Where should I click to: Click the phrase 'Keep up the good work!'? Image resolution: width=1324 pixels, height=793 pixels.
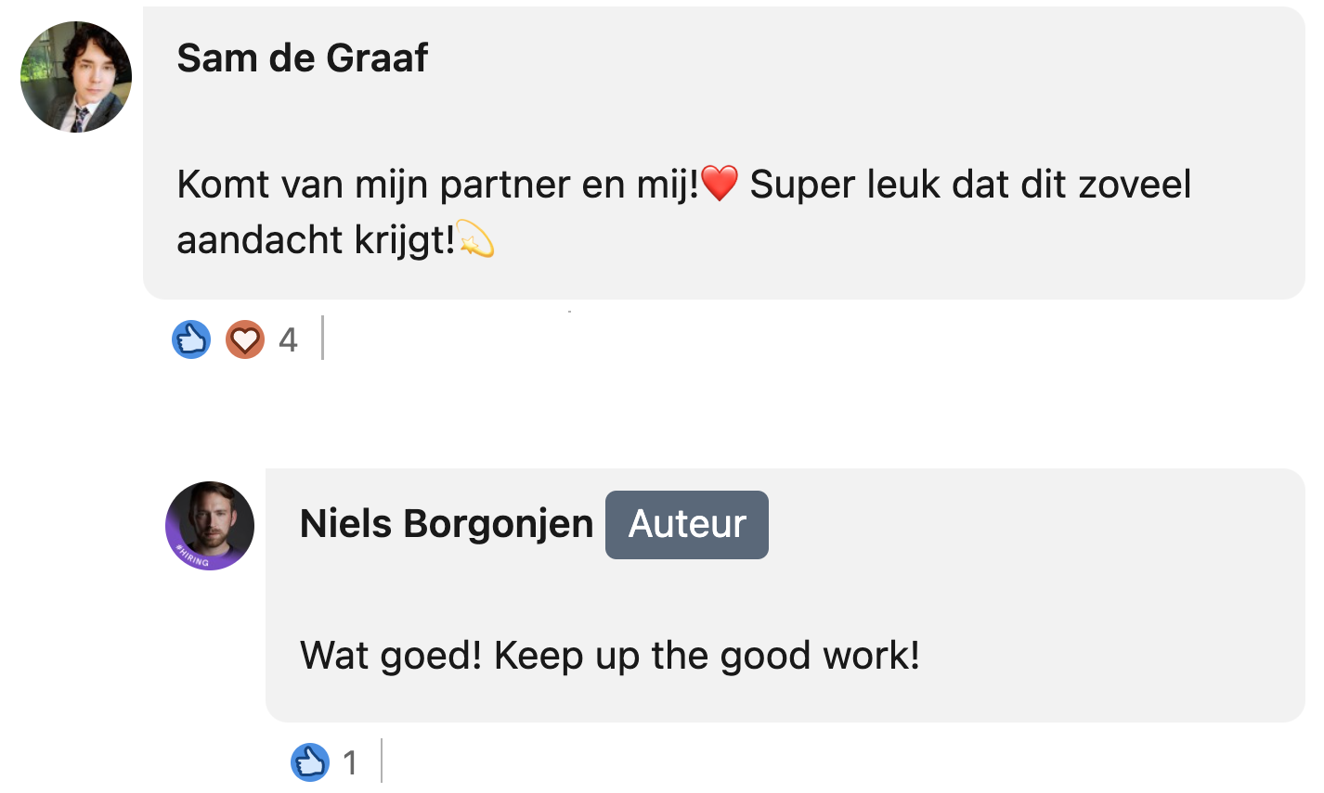click(707, 654)
